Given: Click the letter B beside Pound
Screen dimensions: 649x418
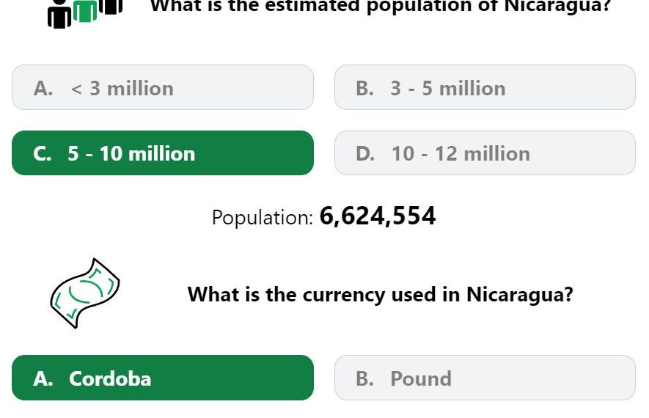Looking at the screenshot, I should pyautogui.click(x=364, y=378).
